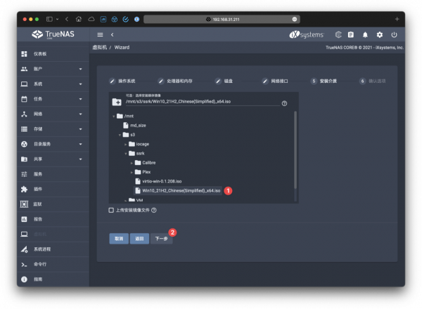Click the Next button

click(162, 239)
